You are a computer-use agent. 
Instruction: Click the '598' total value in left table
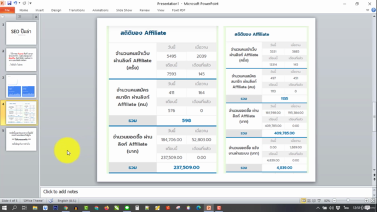point(187,120)
